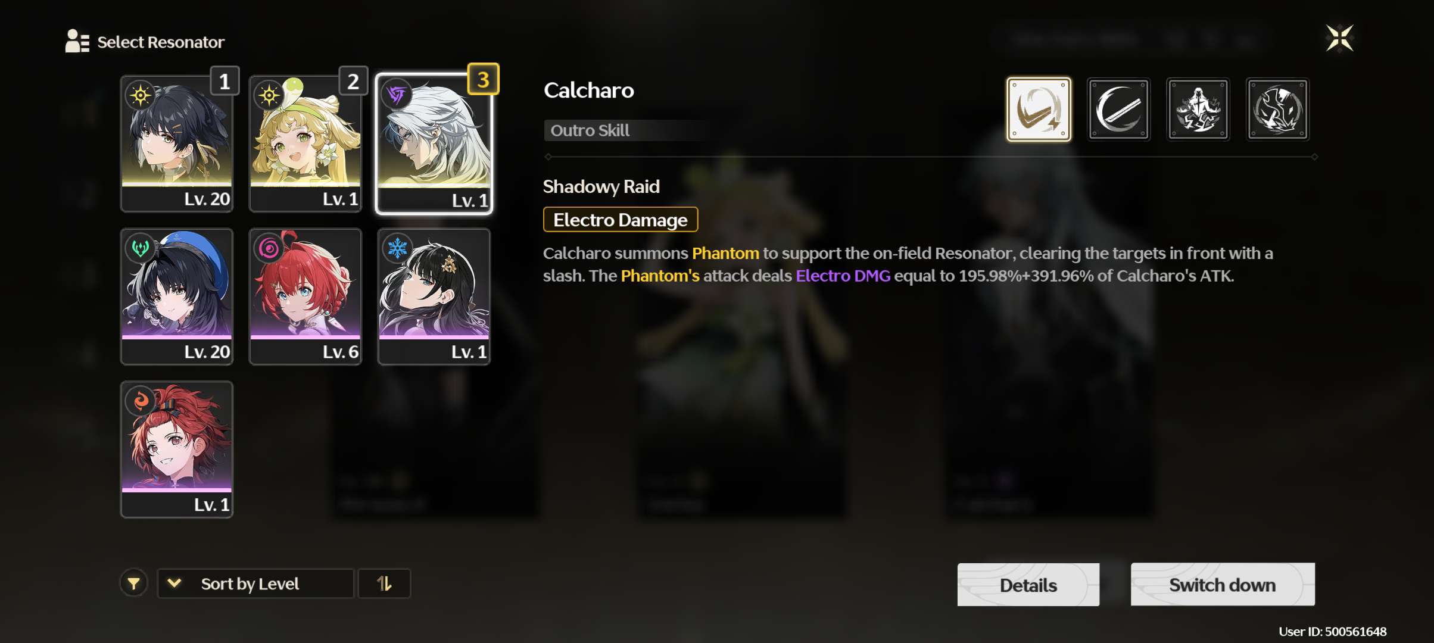This screenshot has width=1434, height=643.
Task: Pick the red-haired Lv. 6 resonator
Action: 305,296
